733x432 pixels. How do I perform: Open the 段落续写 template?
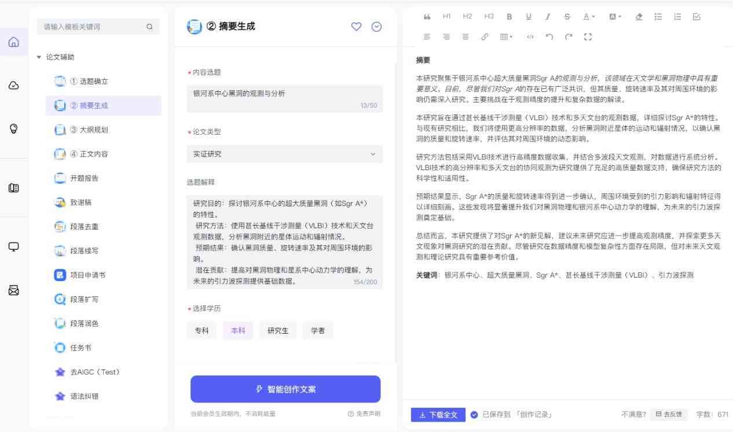pyautogui.click(x=104, y=251)
